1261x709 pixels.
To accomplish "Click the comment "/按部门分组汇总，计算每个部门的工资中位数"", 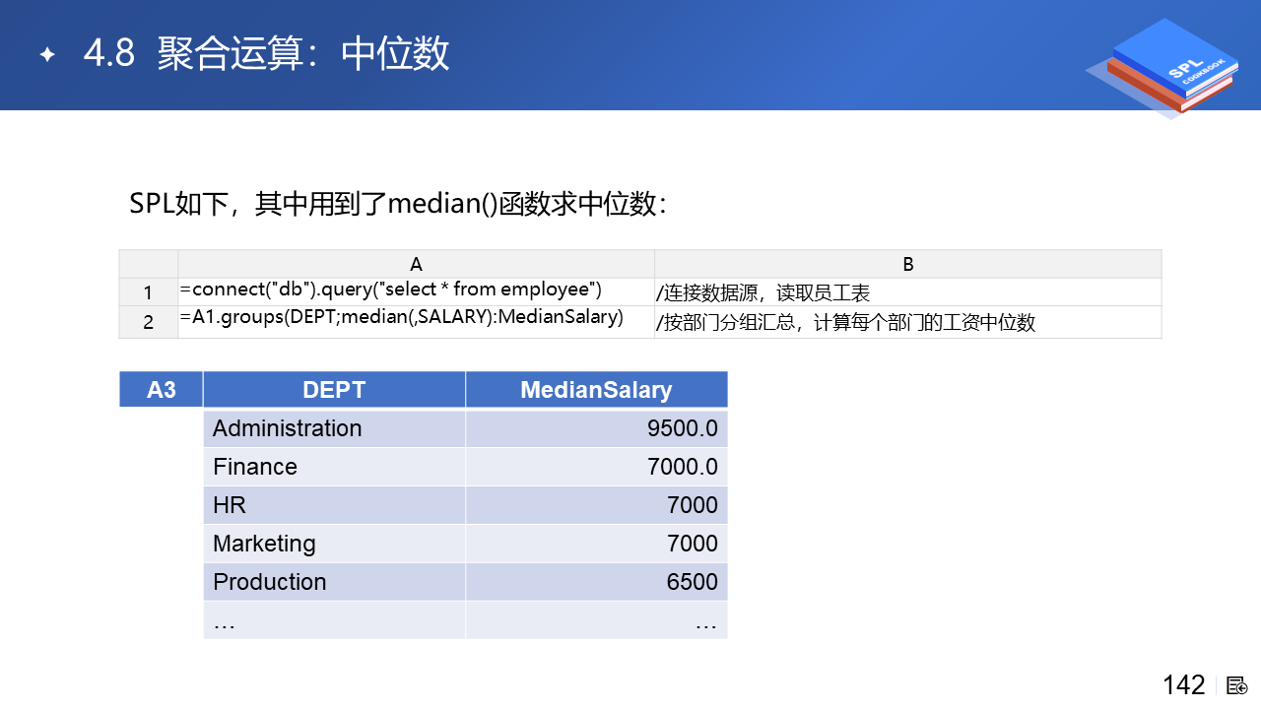I will pos(846,322).
